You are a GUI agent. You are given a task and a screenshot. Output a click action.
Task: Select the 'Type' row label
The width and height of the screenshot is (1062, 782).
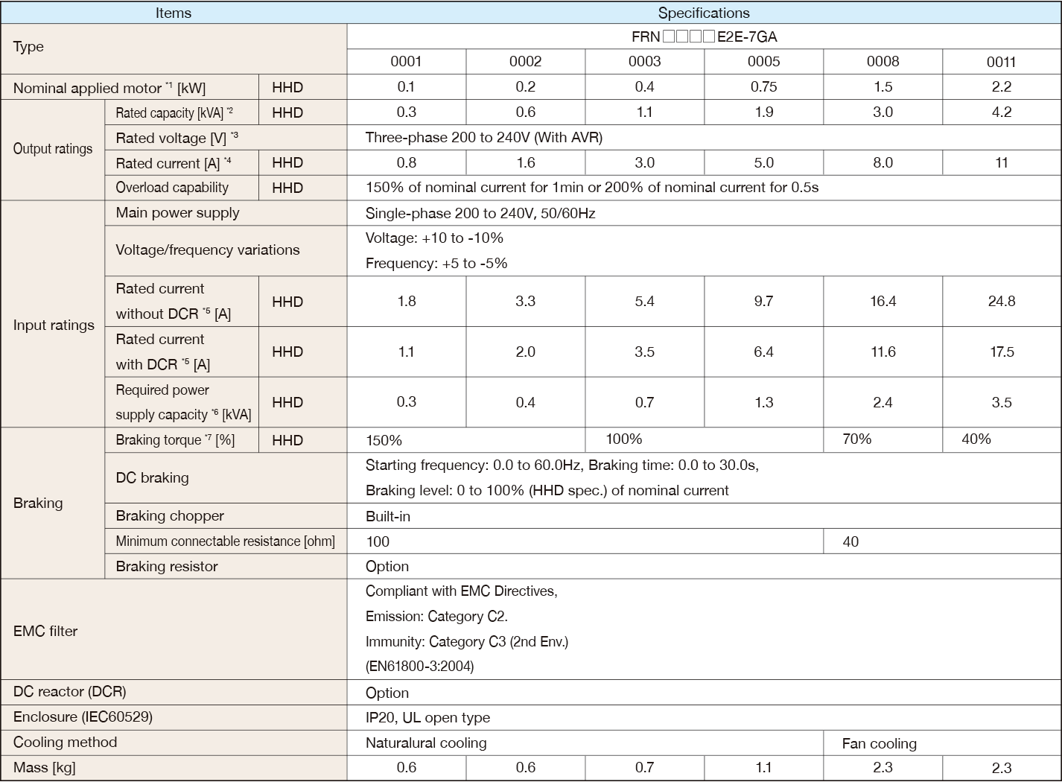pyautogui.click(x=28, y=46)
